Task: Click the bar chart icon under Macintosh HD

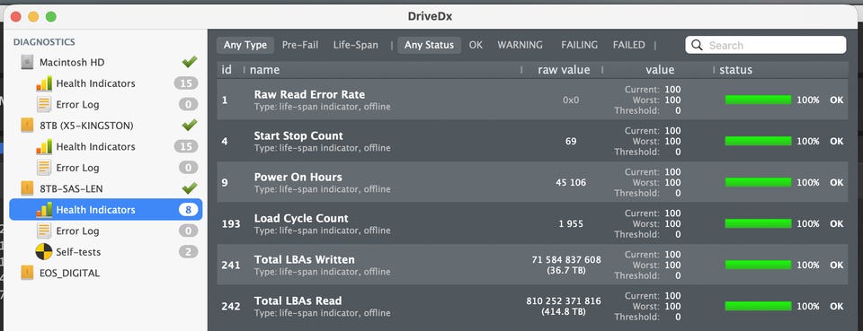Action: [x=44, y=83]
